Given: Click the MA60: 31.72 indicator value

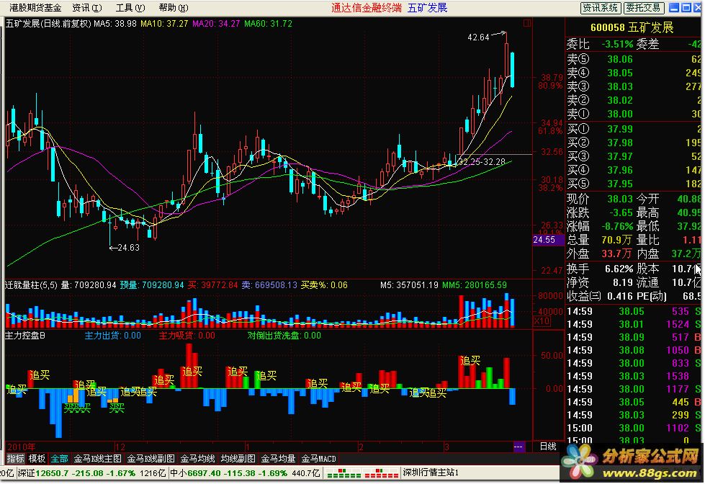Looking at the screenshot, I should click(269, 23).
